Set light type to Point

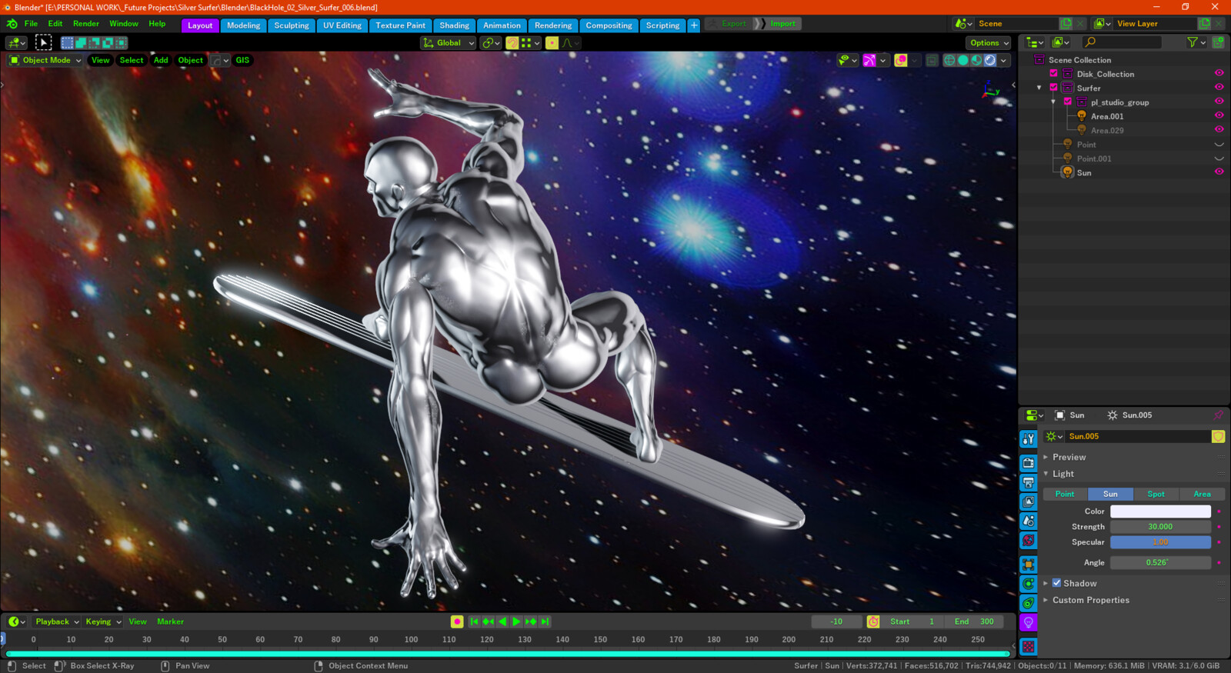(x=1065, y=494)
